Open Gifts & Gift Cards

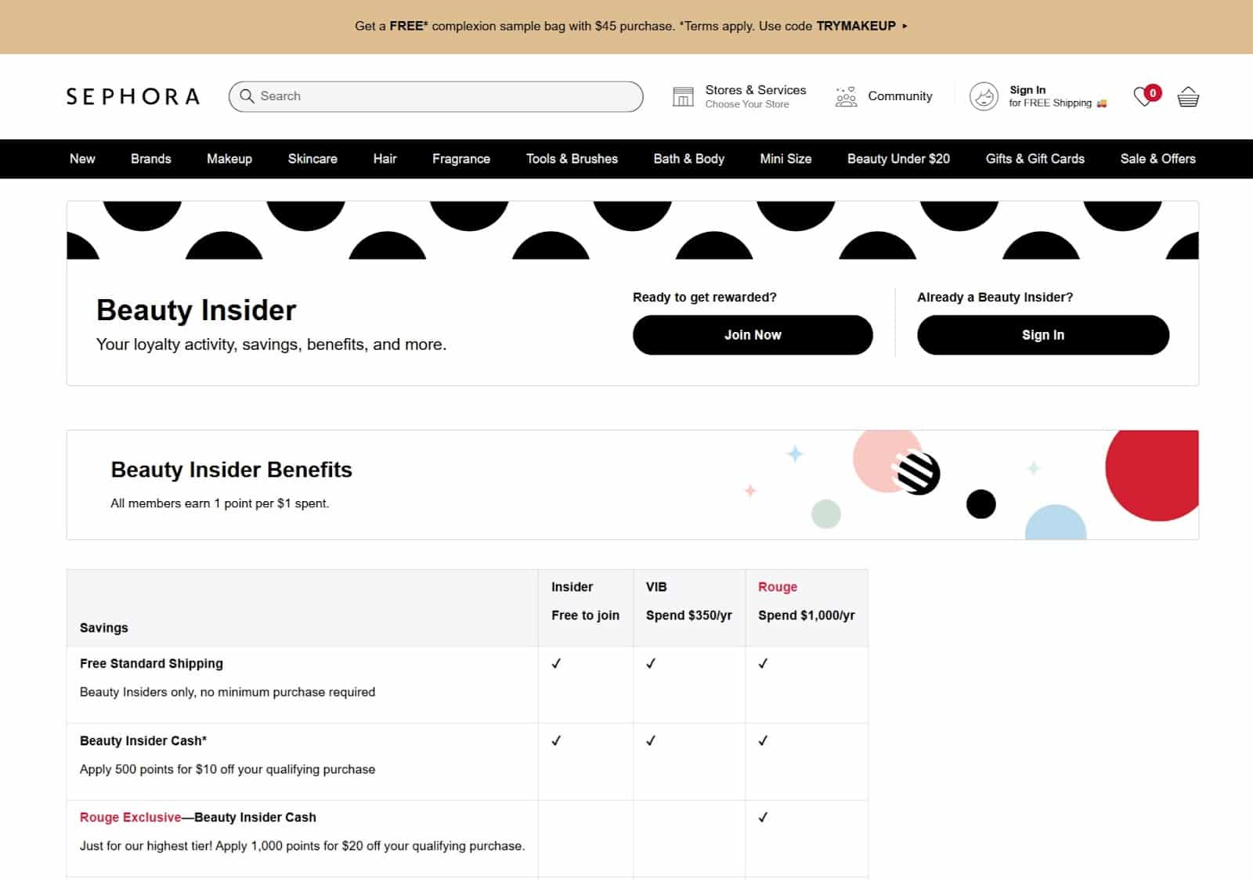(x=1035, y=159)
